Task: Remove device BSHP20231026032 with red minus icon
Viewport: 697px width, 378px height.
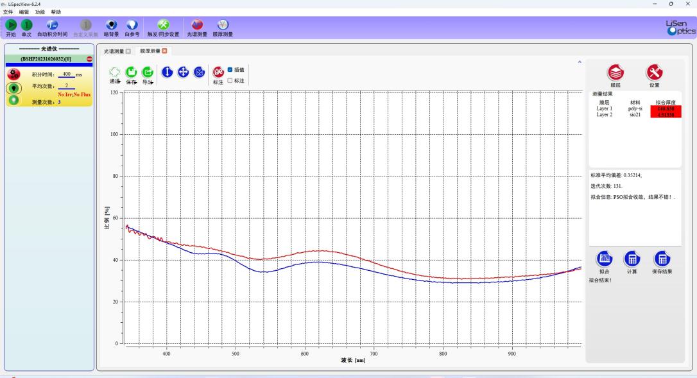Action: 89,58
